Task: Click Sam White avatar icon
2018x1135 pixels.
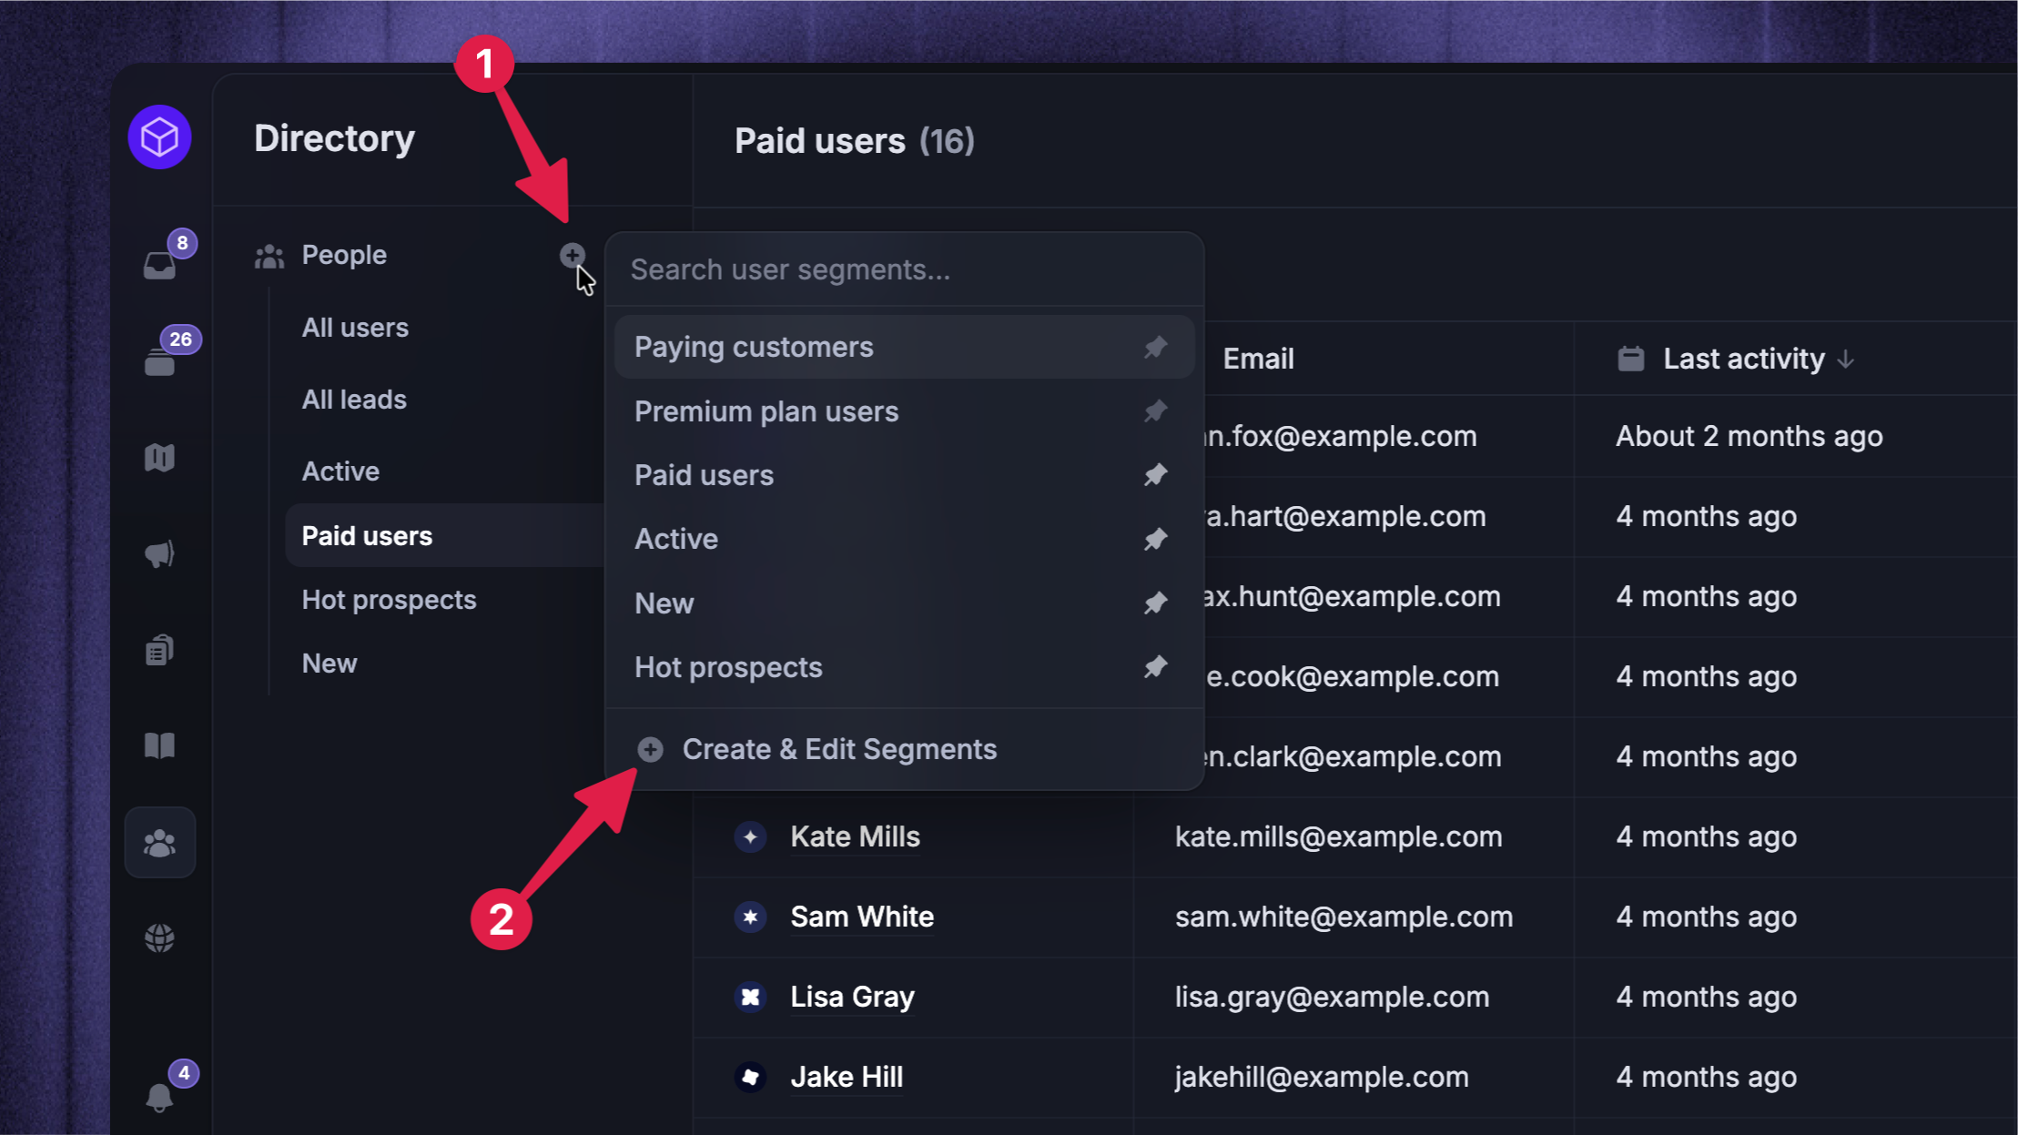Action: click(750, 917)
